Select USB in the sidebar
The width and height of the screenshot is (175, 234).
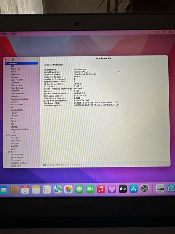(13, 132)
